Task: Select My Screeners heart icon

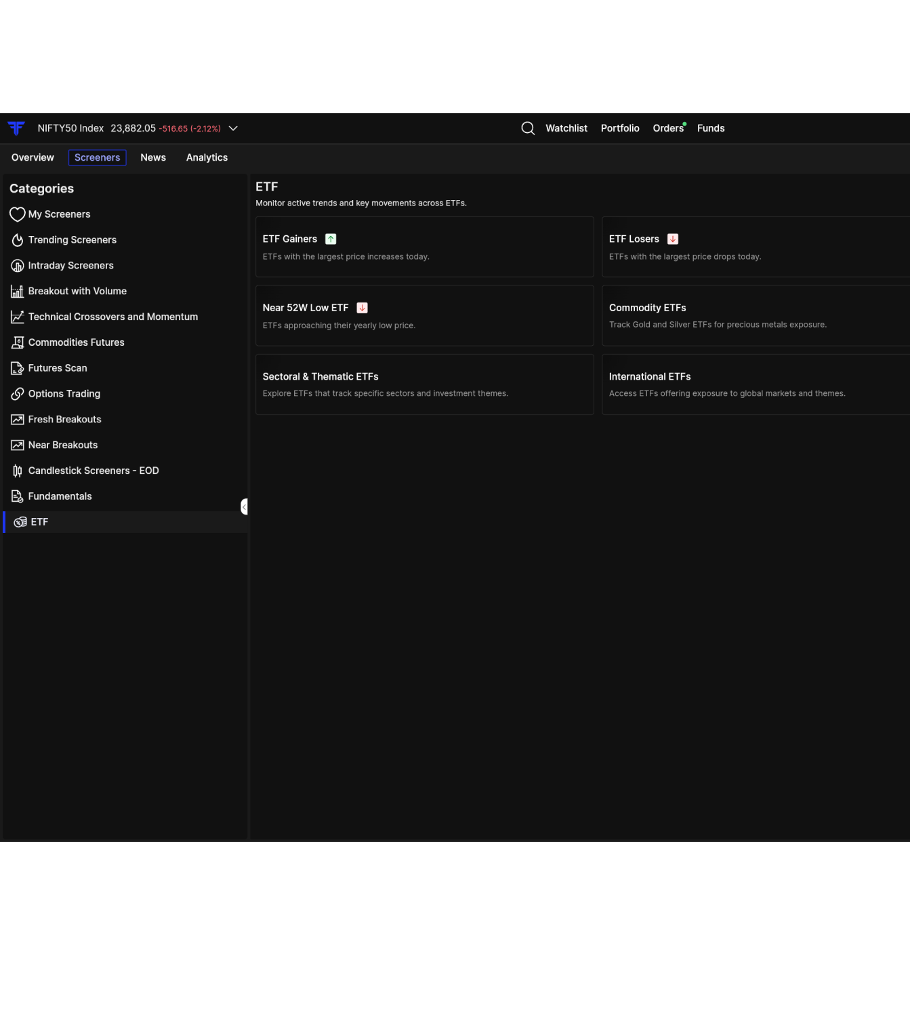Action: 18,214
